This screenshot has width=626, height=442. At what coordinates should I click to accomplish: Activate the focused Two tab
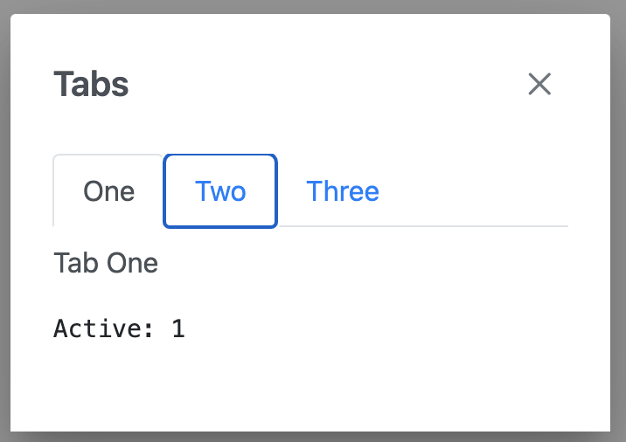click(220, 191)
